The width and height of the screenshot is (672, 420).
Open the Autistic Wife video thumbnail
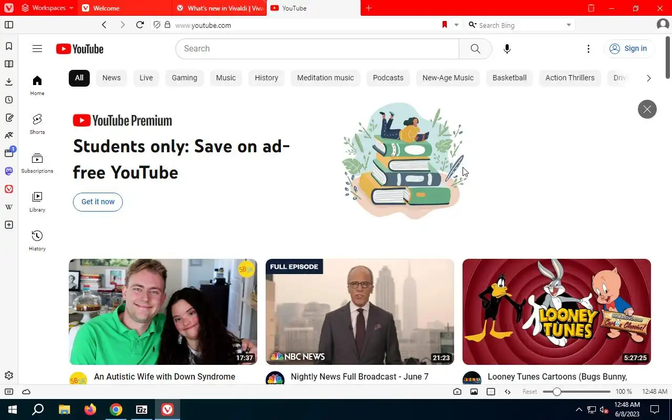pyautogui.click(x=163, y=311)
